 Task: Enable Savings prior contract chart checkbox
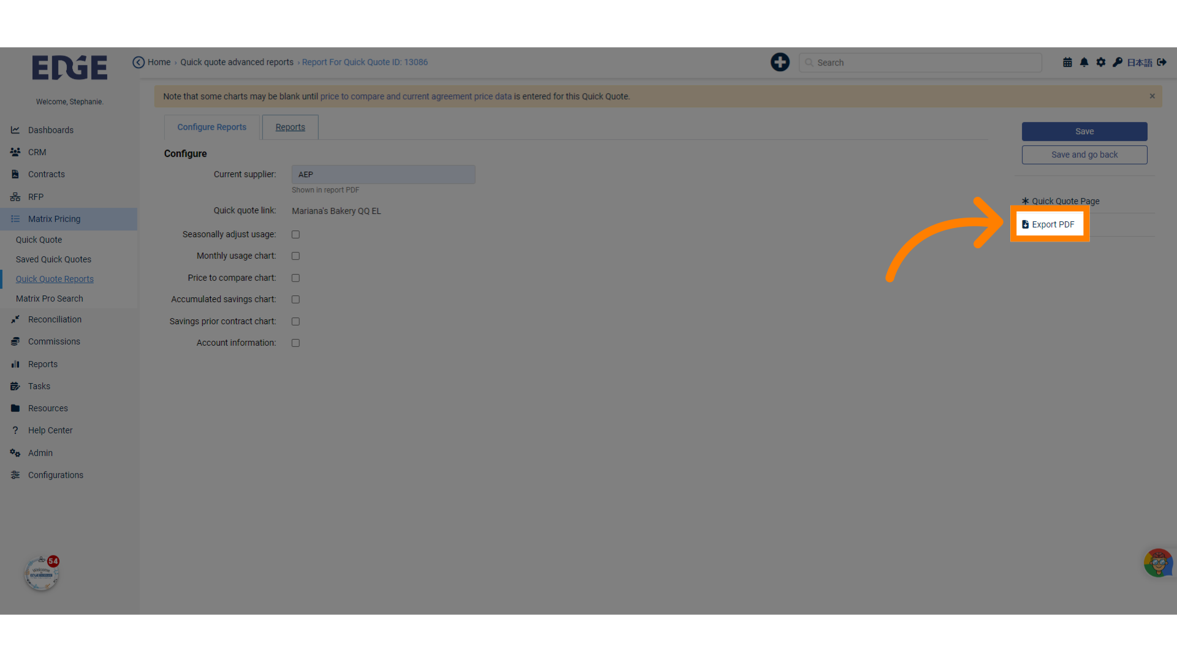click(x=295, y=321)
